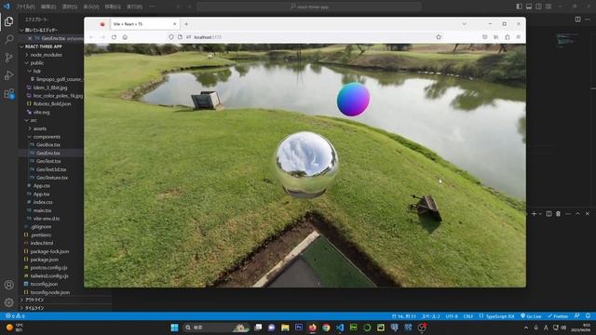596x335 pixels.
Task: Show the tracking protection shield in address bar
Action: 171,37
